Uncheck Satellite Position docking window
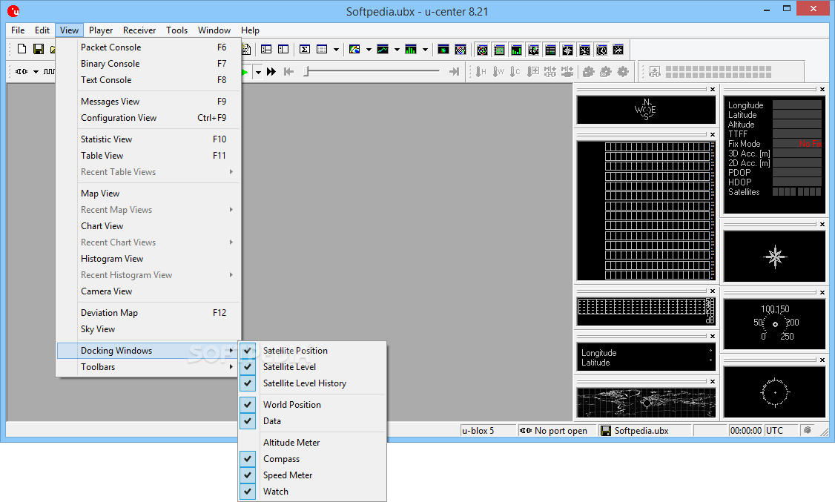The image size is (835, 502). pyautogui.click(x=312, y=350)
